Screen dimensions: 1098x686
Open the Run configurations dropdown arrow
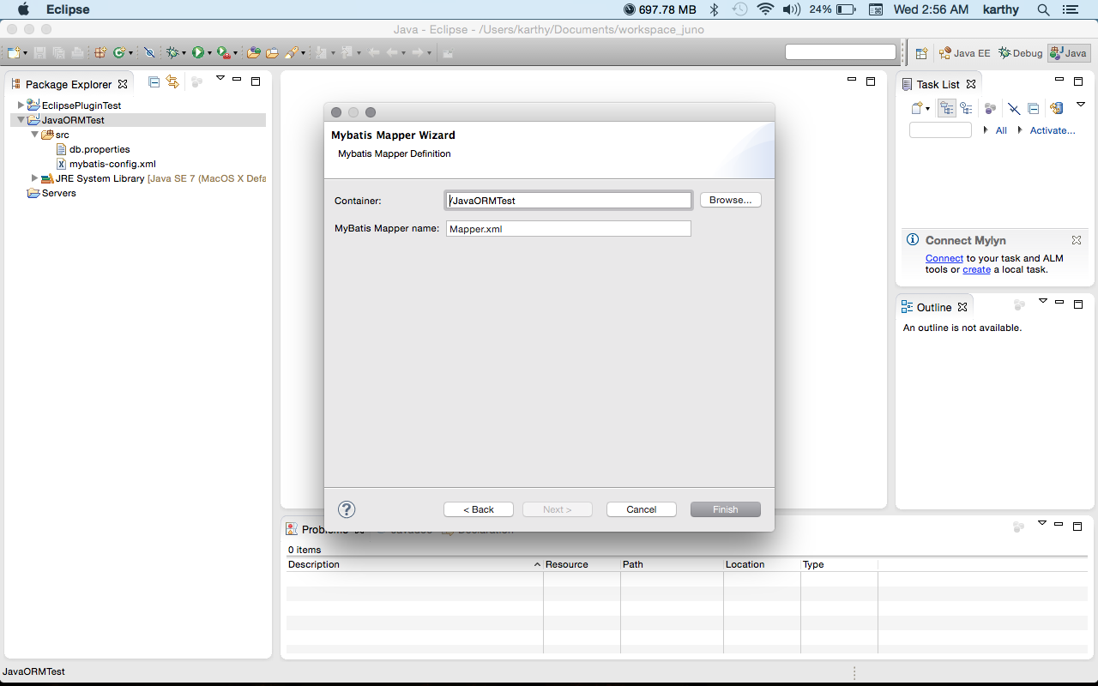click(209, 53)
